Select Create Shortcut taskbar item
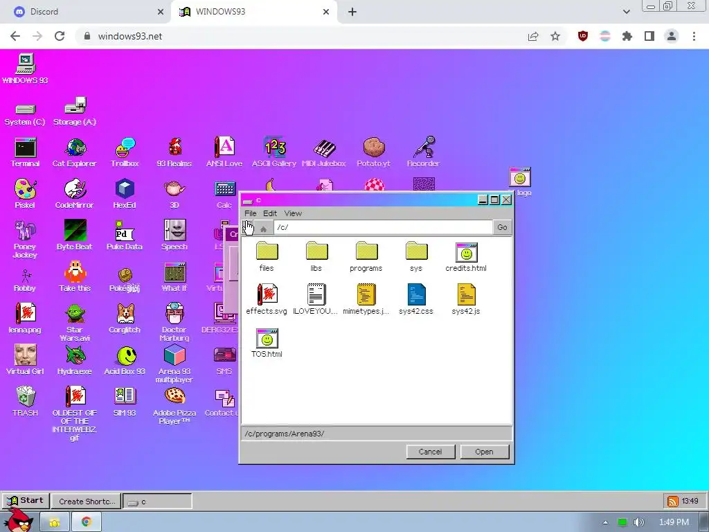This screenshot has width=709, height=532. [86, 502]
